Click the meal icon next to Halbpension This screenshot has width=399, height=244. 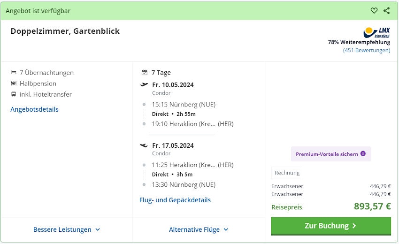coord(14,84)
